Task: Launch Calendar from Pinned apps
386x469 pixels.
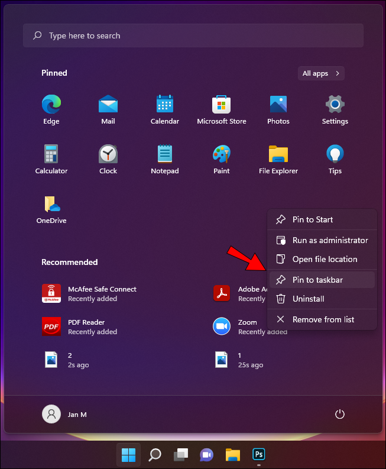Action: coord(165,109)
